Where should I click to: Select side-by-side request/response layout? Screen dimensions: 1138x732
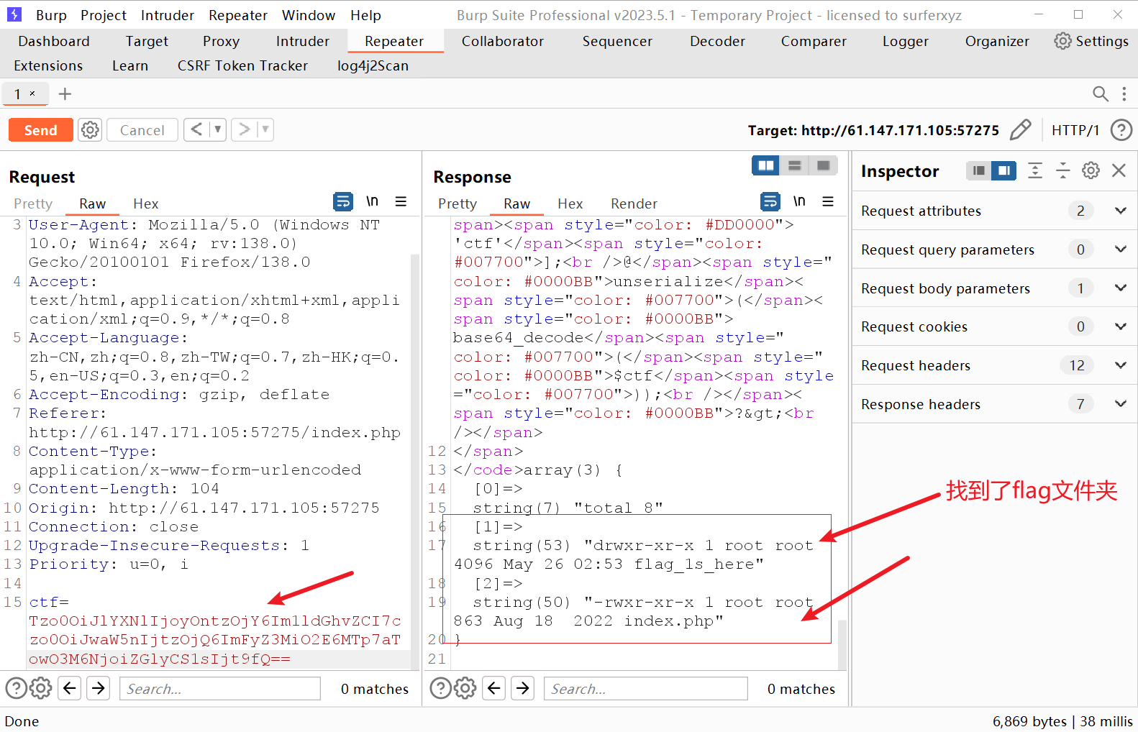[766, 166]
